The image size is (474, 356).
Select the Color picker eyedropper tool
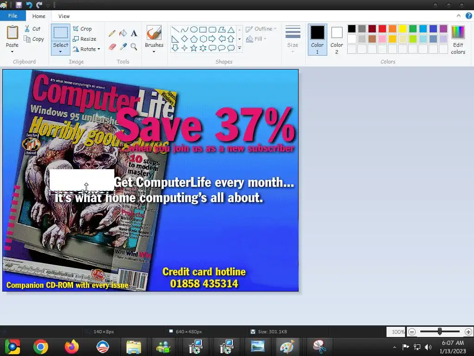[x=123, y=47]
